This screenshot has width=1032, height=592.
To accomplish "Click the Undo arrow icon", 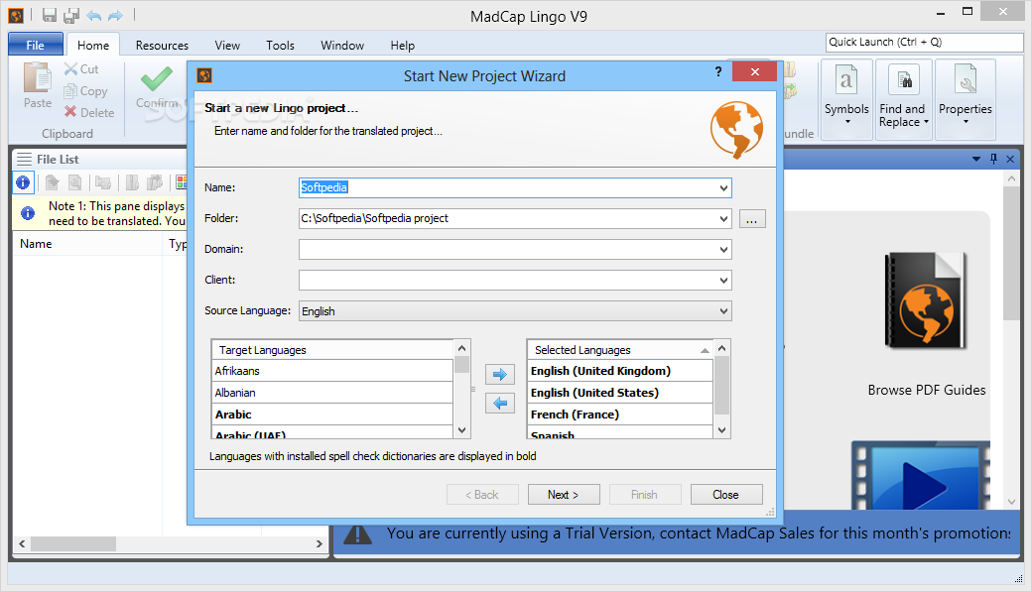I will [94, 15].
